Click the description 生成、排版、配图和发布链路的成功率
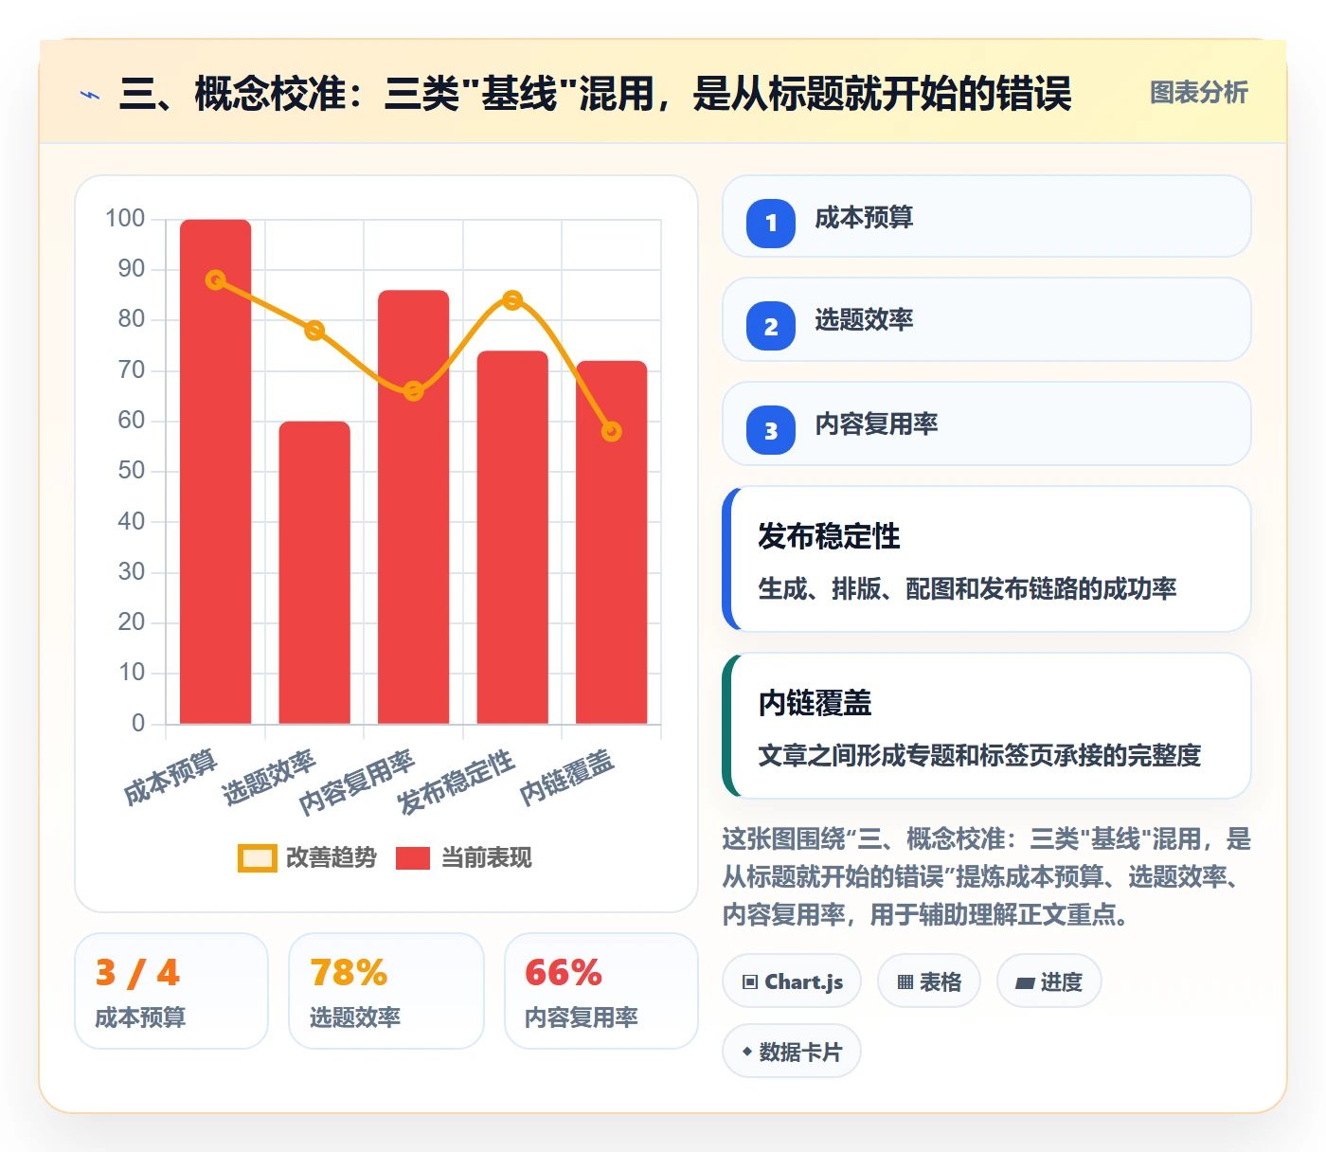This screenshot has height=1152, width=1326. click(967, 588)
